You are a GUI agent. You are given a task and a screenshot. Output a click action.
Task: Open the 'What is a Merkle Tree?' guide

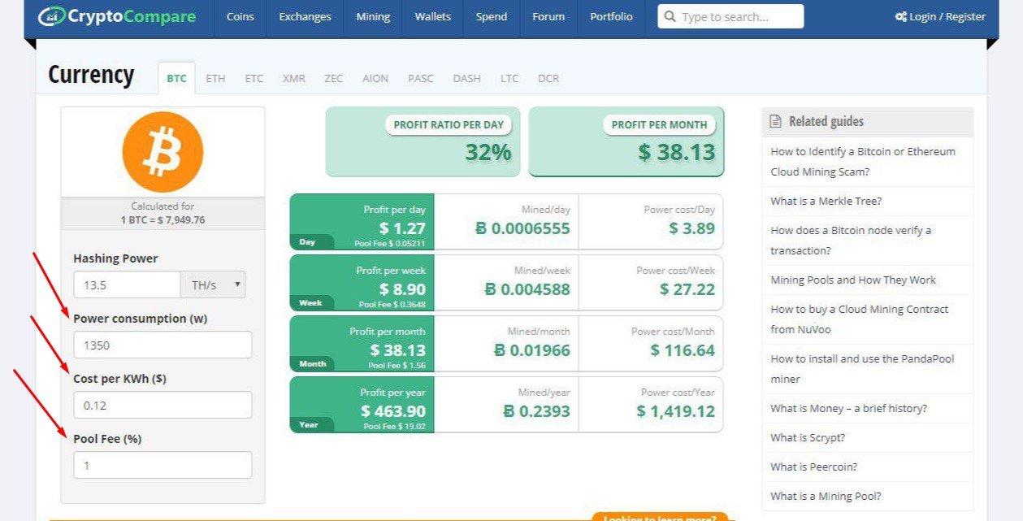click(x=826, y=201)
